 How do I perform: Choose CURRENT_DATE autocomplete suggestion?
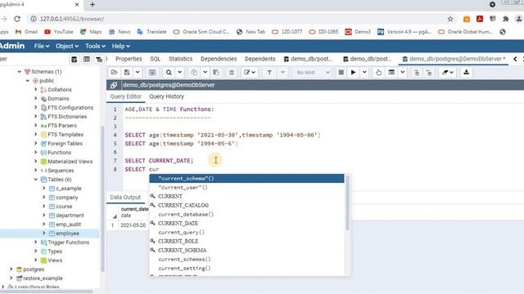246,223
